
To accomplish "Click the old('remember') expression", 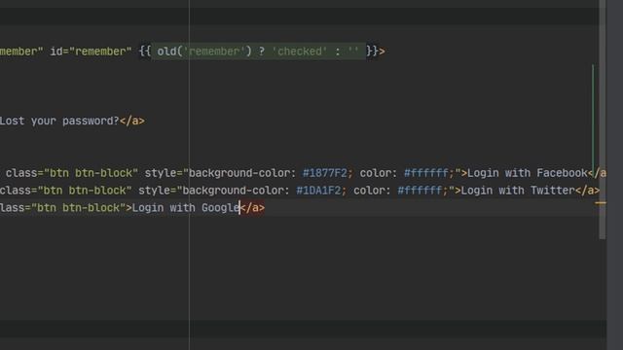I will pos(204,52).
